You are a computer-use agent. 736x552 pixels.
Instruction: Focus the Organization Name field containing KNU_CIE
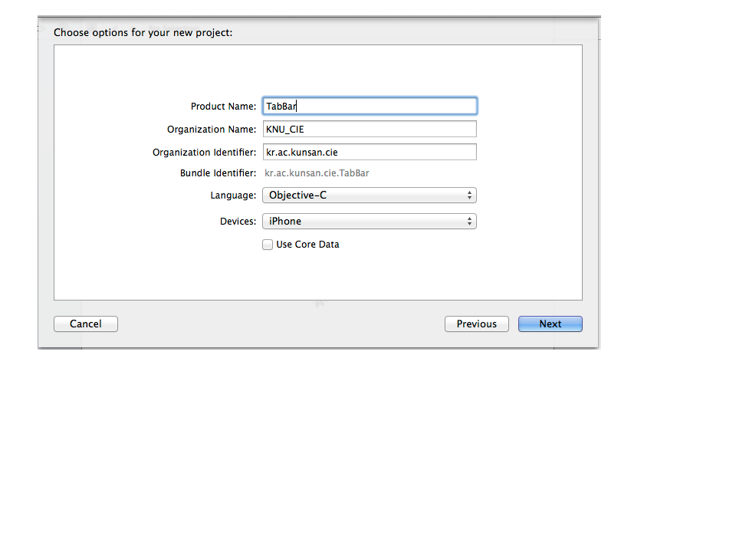pyautogui.click(x=369, y=130)
